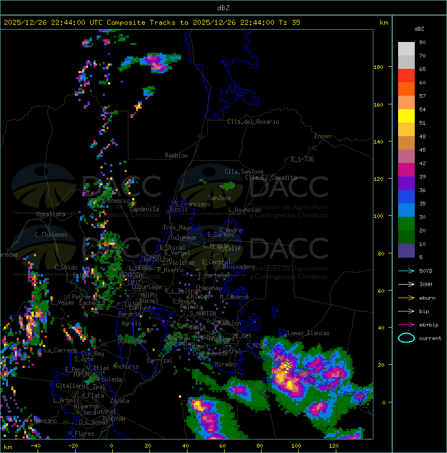
Task: Click the 'eburn' legend label
Action: [x=427, y=298]
